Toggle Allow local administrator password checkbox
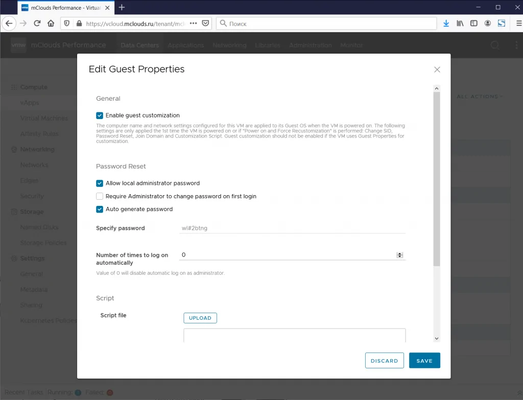The image size is (523, 400). pos(100,183)
